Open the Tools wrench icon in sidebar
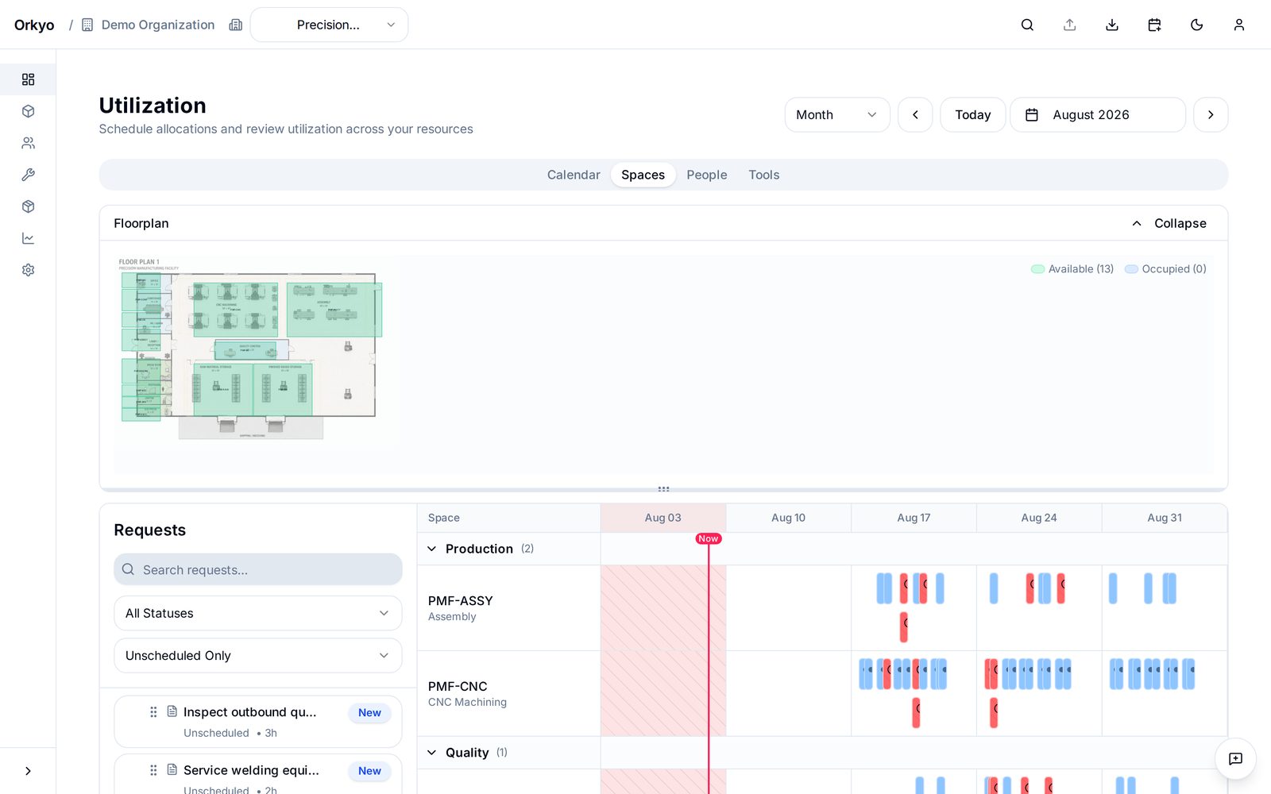This screenshot has height=794, width=1271. point(28,175)
